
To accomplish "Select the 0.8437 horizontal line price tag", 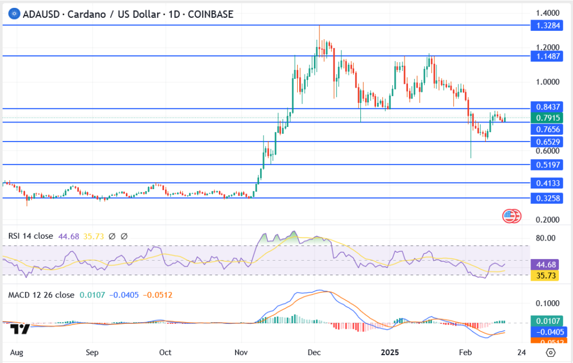I will (546, 107).
